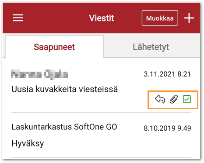Click the blurred sender name

[39, 74]
